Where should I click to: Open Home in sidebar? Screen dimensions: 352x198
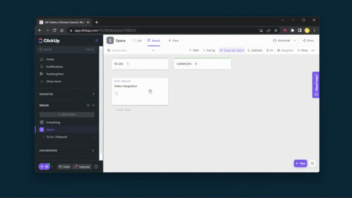click(50, 59)
